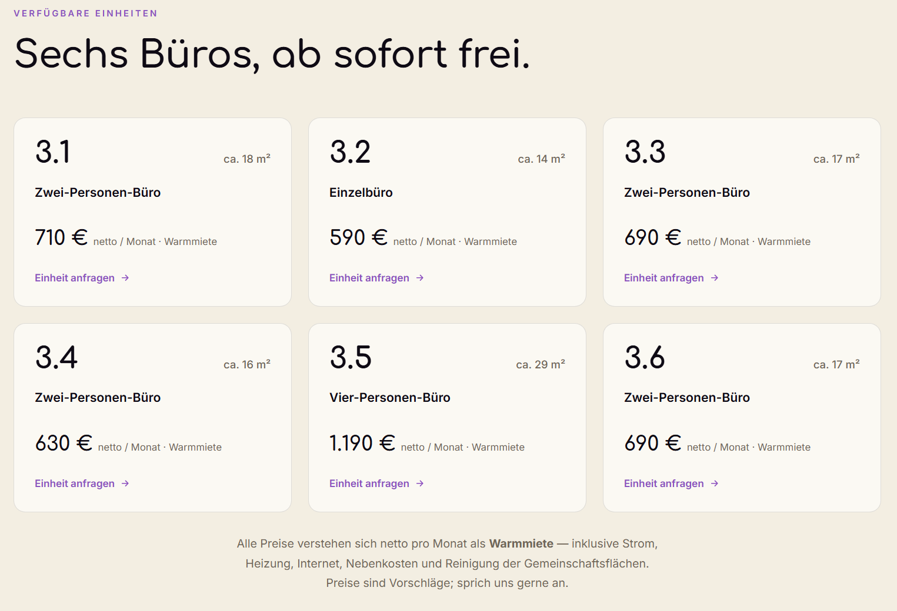The width and height of the screenshot is (897, 611).
Task: Click the bold 'Warmmiete' word in footnote
Action: click(521, 543)
